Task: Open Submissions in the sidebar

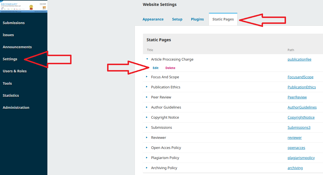Action: (x=14, y=23)
